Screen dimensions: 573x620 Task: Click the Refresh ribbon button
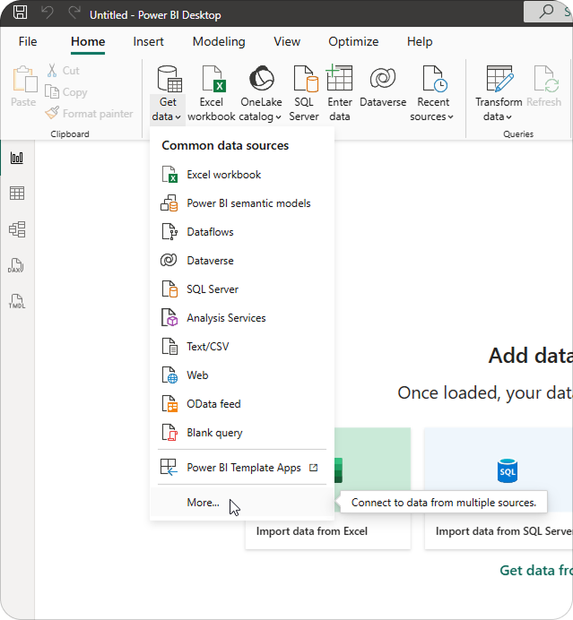[x=544, y=88]
